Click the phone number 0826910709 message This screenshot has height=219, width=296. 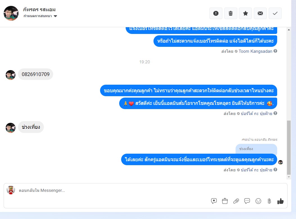pos(35,74)
